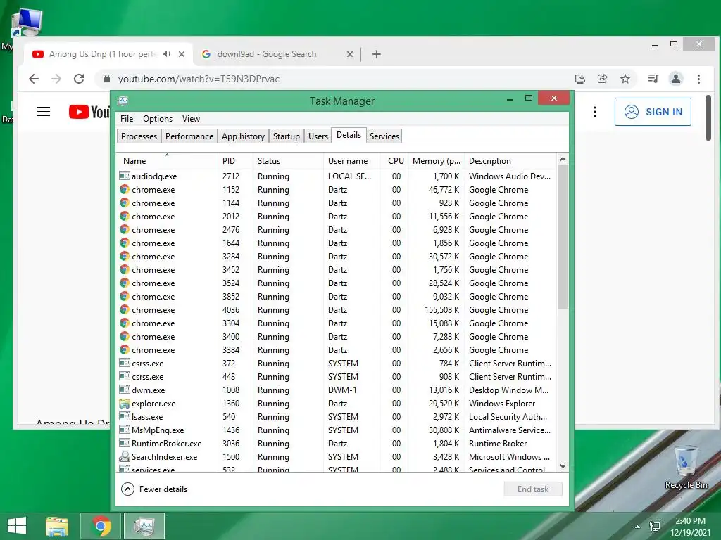721x540 pixels.
Task: Open YouTube settings three-dot icon
Action: [x=595, y=112]
